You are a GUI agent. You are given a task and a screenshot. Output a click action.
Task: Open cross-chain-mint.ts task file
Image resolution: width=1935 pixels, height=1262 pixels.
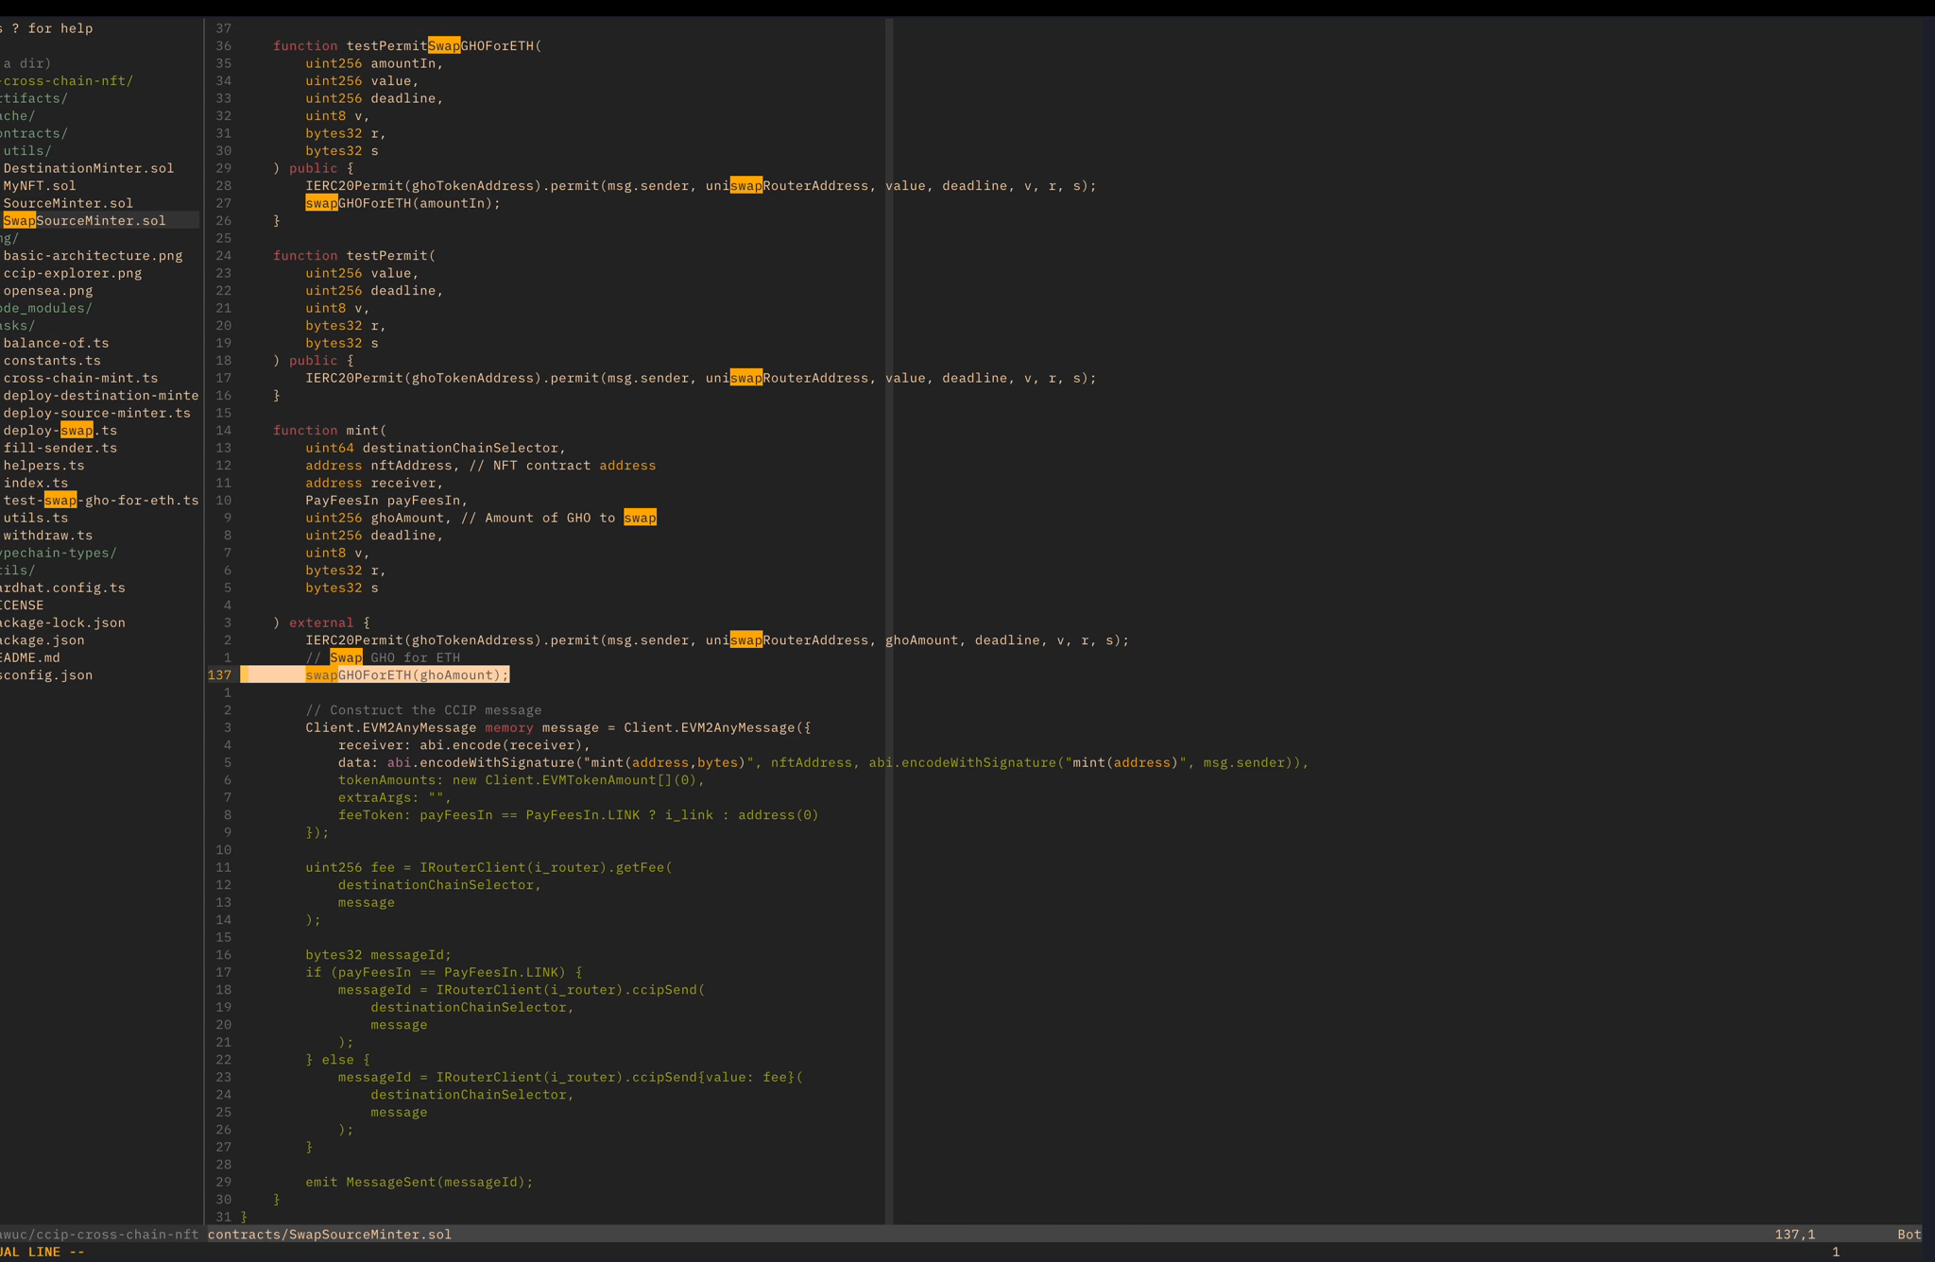click(80, 378)
